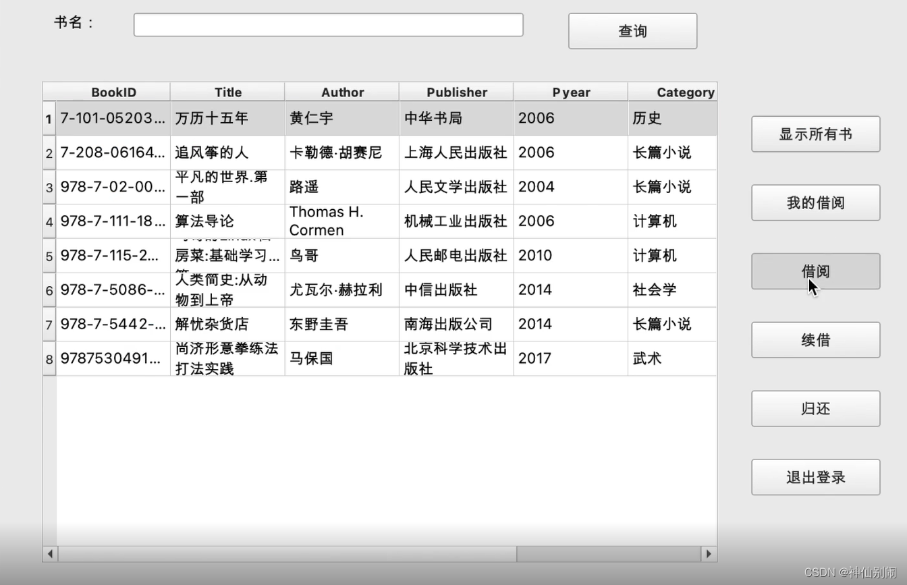The height and width of the screenshot is (585, 907).
Task: Select the 尚济形意拳练法打法实践 title cell
Action: click(227, 359)
